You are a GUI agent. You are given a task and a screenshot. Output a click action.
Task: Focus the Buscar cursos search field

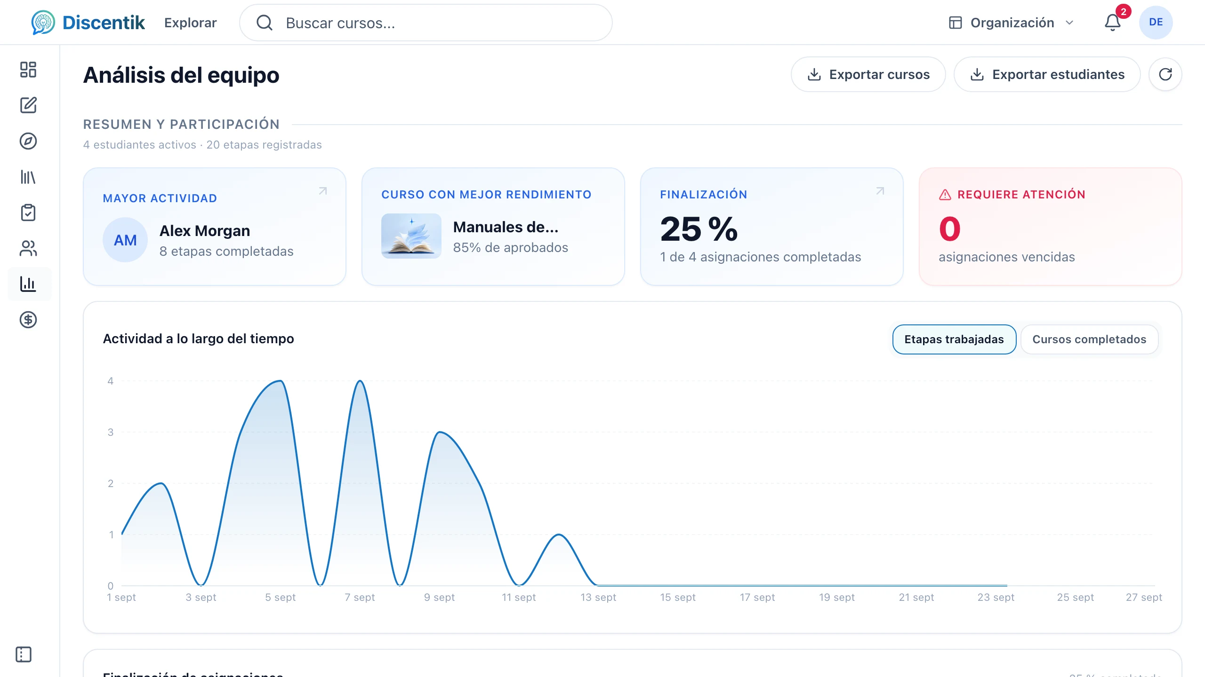coord(426,23)
